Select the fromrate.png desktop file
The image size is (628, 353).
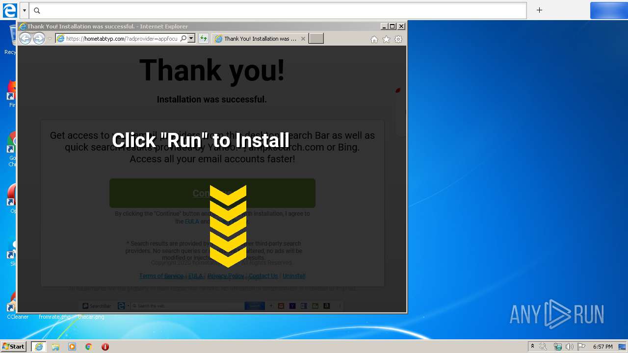54,317
